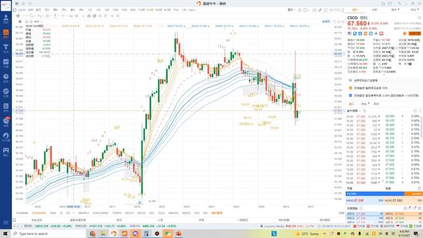Open the EMA7 legend dropdown arrow
Screen dimensions: 423x238
point(184,26)
